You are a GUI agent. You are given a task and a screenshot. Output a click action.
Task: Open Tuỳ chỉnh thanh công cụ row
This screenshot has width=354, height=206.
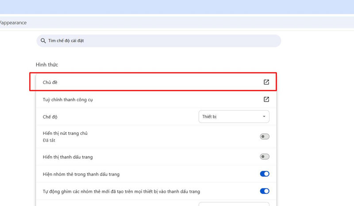(x=156, y=99)
